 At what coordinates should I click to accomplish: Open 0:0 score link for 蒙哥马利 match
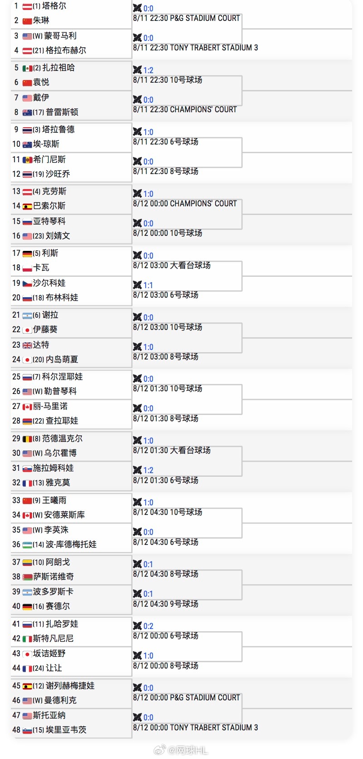148,38
